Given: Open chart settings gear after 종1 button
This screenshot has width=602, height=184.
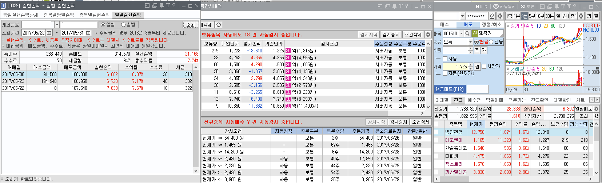Looking at the screenshot, I should click(x=581, y=16).
